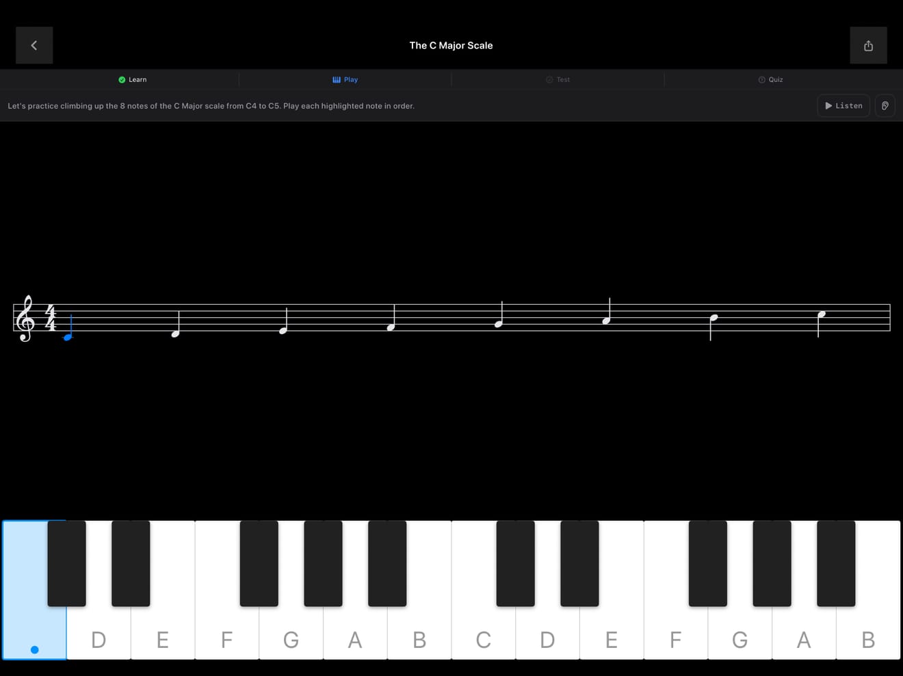Click the blue highlighted note on staff
The width and height of the screenshot is (903, 676).
coord(68,328)
